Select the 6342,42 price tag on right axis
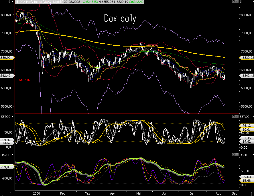Viewport: 254px width, 196px height. pos(247,76)
